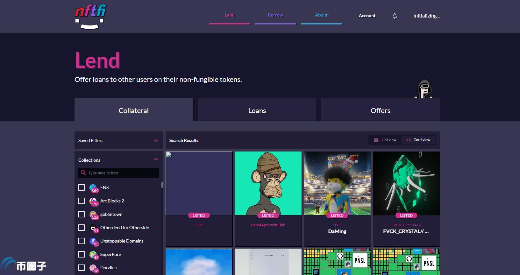Open the DaMing FLUF rabbit thumbnail
This screenshot has width=520, height=275.
click(x=337, y=183)
